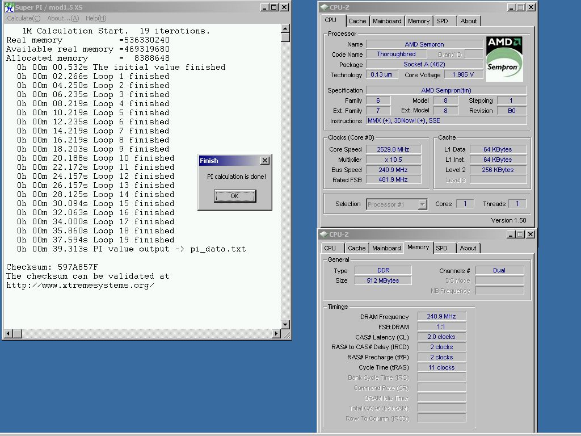Click the AMD Sempron logo image
Image resolution: width=581 pixels, height=436 pixels.
point(504,58)
